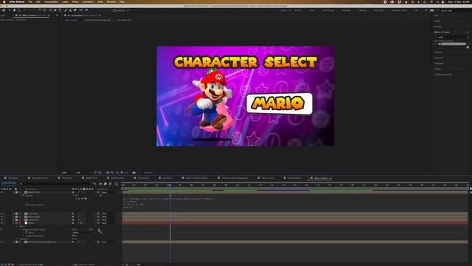This screenshot has height=266, width=472.
Task: Click the Home icon in the toolbar
Action: [4, 10]
